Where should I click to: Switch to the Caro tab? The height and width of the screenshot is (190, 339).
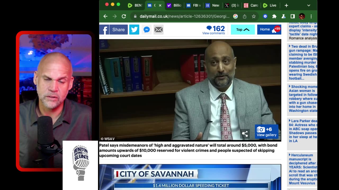pyautogui.click(x=251, y=5)
